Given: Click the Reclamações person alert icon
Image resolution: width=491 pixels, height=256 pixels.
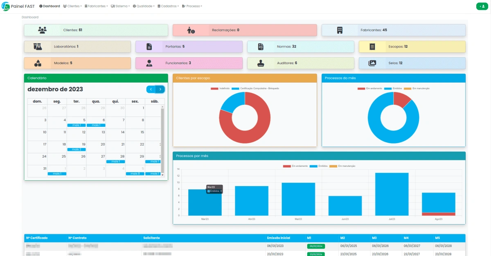Looking at the screenshot, I should click(191, 30).
